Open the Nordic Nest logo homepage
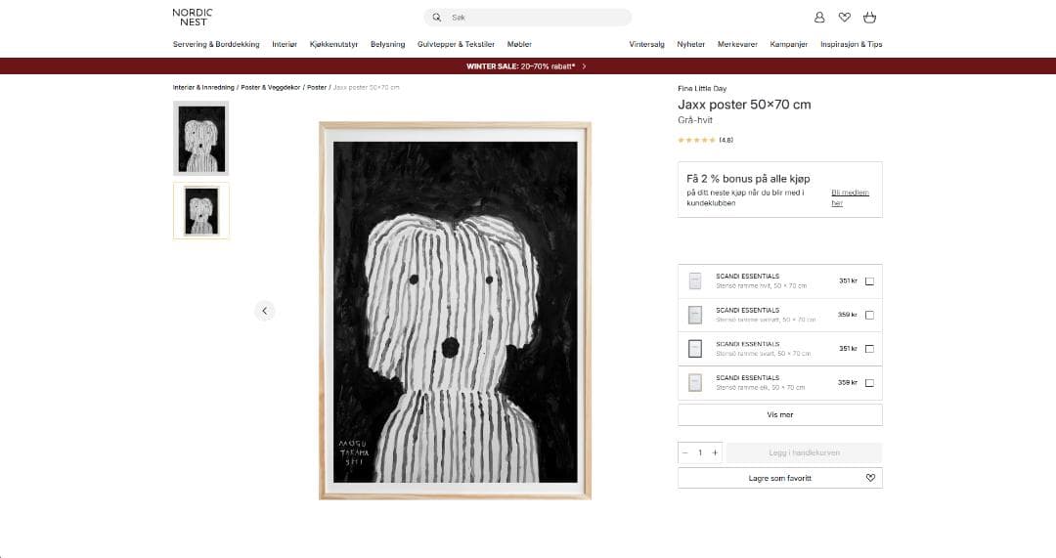Screen dimensions: 1056x558 [x=192, y=18]
